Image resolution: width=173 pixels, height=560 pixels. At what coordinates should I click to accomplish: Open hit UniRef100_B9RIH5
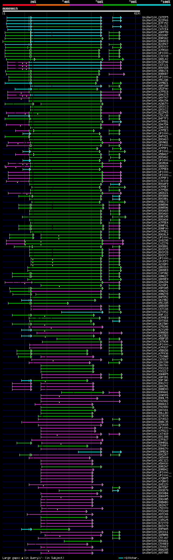[x=155, y=217]
